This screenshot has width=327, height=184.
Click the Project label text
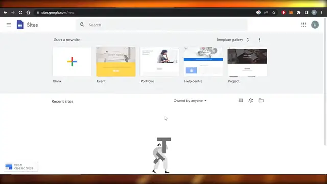(x=233, y=81)
